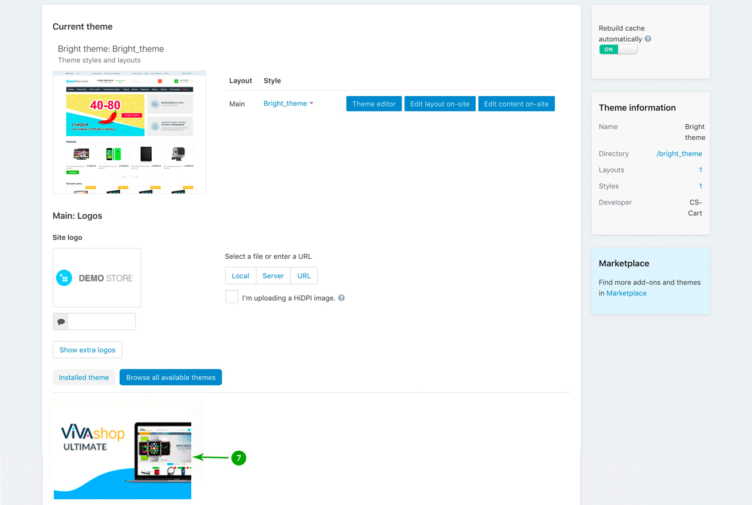Follow the Marketplace link
This screenshot has width=752, height=505.
click(x=626, y=293)
